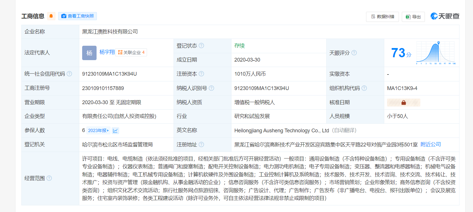
Task: Click help icon beside 注册资本
Action: pyautogui.click(x=201, y=74)
